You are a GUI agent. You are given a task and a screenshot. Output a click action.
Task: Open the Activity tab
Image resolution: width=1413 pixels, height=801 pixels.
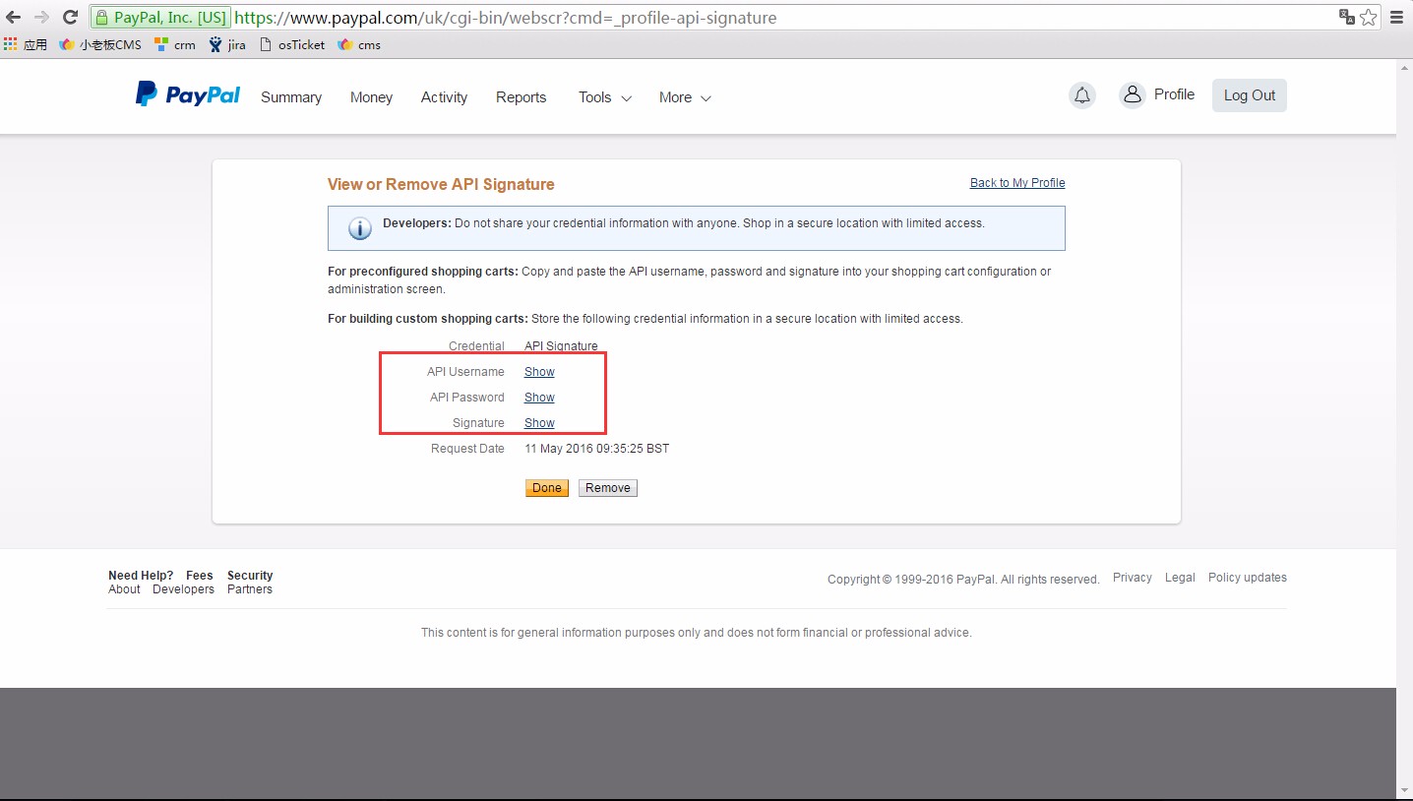[x=444, y=97]
